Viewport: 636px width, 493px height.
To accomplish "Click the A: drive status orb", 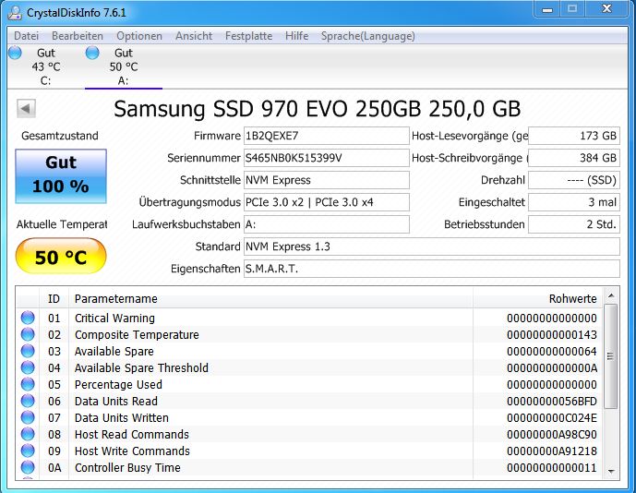I will tap(92, 53).
